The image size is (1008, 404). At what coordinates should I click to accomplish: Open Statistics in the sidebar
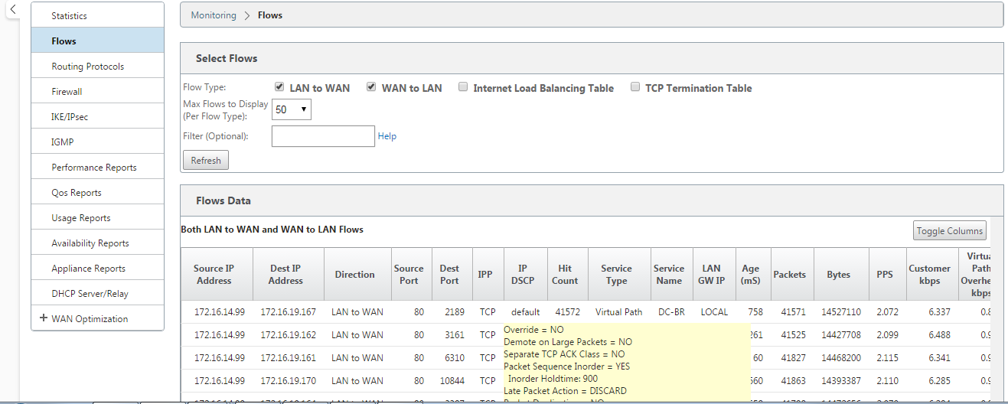tap(97, 15)
